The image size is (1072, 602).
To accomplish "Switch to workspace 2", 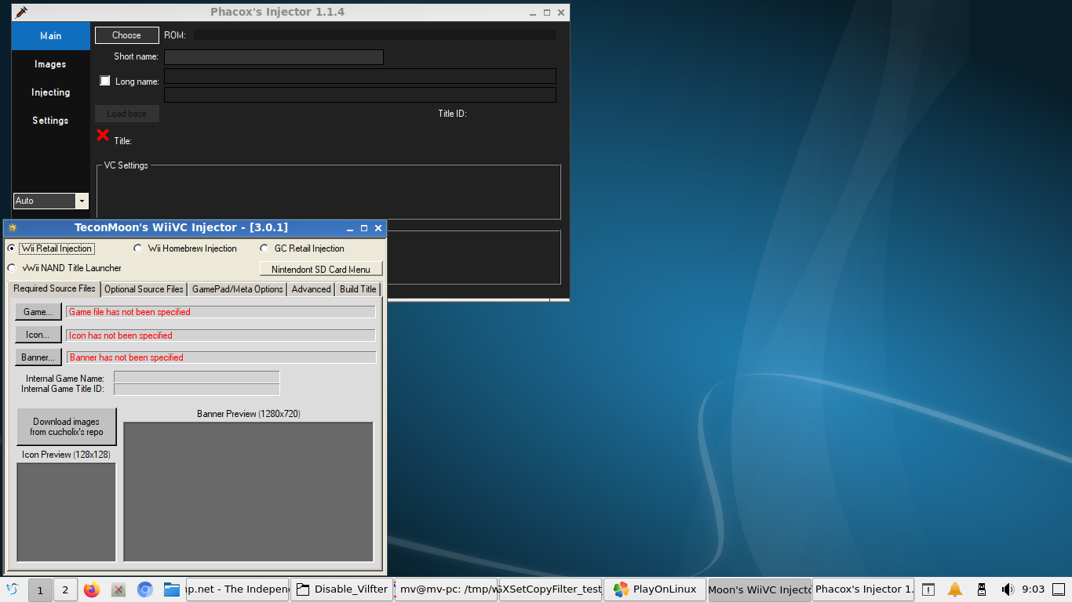I will (65, 590).
